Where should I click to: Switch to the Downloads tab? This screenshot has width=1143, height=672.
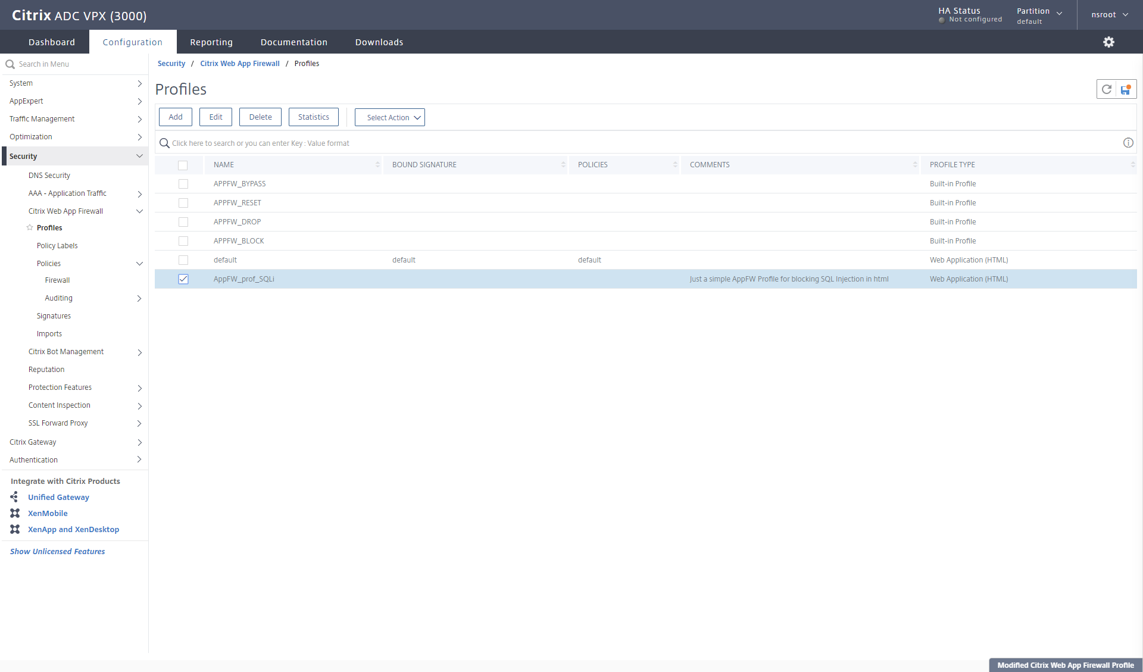pos(379,42)
